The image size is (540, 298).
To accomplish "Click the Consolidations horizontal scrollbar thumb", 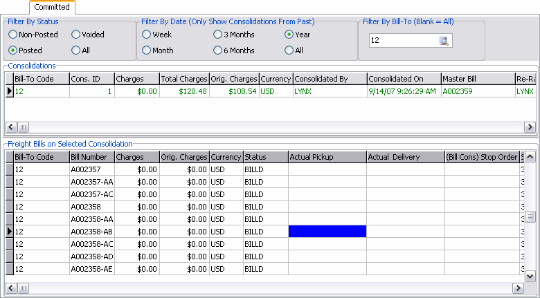I will 23,127.
